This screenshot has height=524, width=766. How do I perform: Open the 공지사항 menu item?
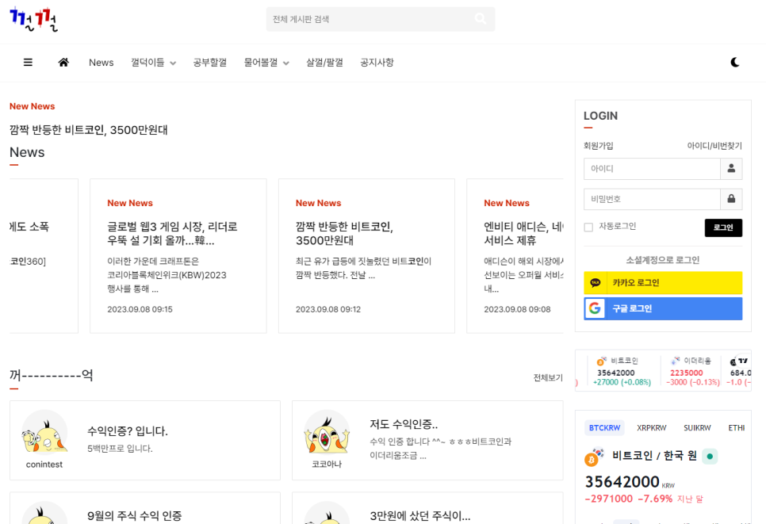click(377, 63)
